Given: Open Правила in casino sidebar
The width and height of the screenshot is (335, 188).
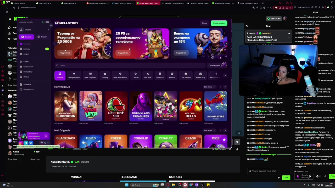Looking at the screenshot, I should (x=27, y=84).
